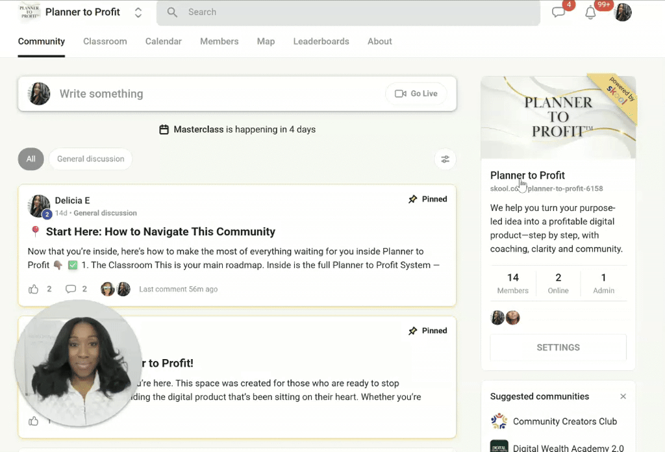Click the Go Live camera icon

click(x=400, y=94)
